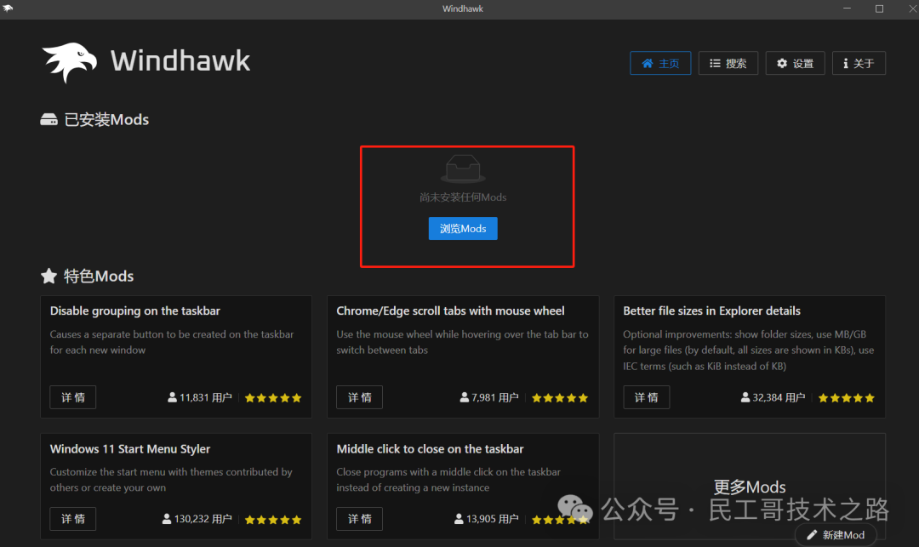The height and width of the screenshot is (547, 919).
Task: Click star rating of Disable grouping mod
Action: pyautogui.click(x=273, y=397)
